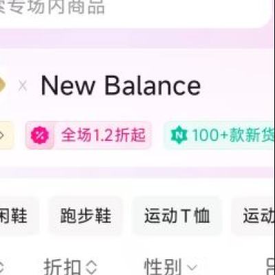Viewport: 275px width, 275px height.
Task: Open the 全场1.2折起 promotion tag
Action: 89,135
